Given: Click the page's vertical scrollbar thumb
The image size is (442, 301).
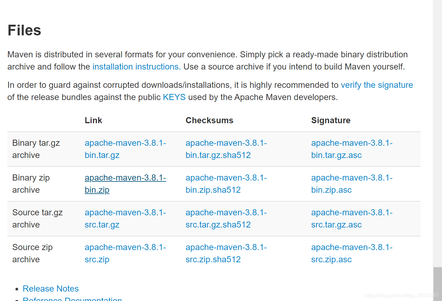Looking at the screenshot, I should tap(437, 284).
